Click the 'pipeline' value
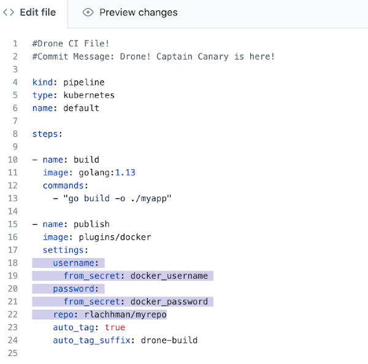This screenshot has width=368, height=364. [x=84, y=82]
